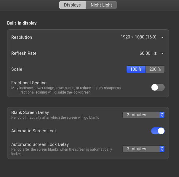
Task: Click the Resolution row label
Action: [x=22, y=37]
